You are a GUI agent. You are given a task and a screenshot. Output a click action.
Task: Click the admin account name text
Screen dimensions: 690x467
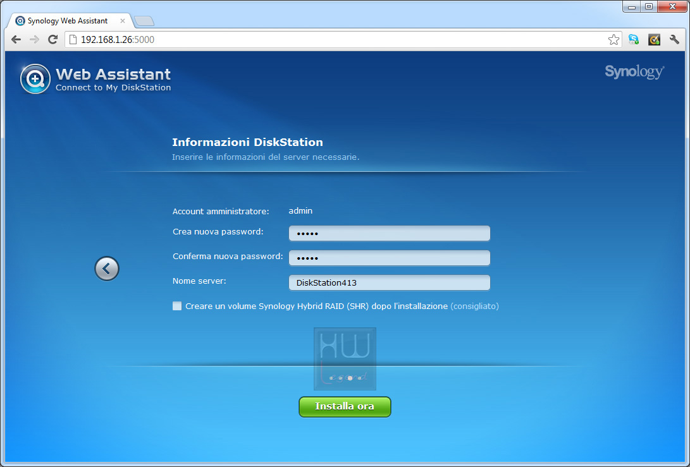(x=300, y=210)
